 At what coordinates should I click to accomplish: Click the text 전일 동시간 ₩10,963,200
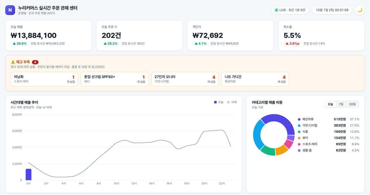pyautogui.click(x=48, y=43)
